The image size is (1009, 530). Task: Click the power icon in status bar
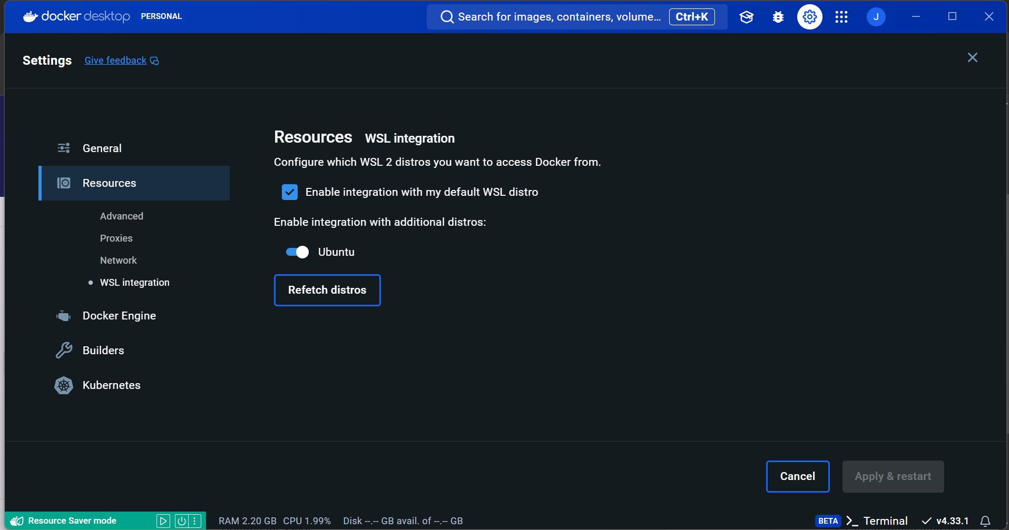pos(182,521)
